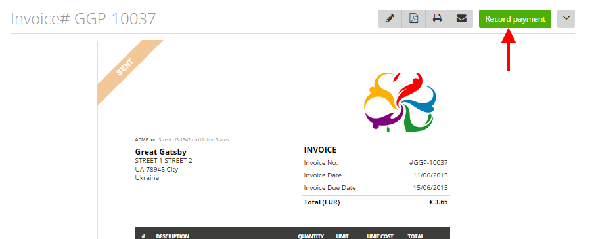Click the QUANTITY column header
Viewport: 594px width, 239px height.
pyautogui.click(x=311, y=236)
